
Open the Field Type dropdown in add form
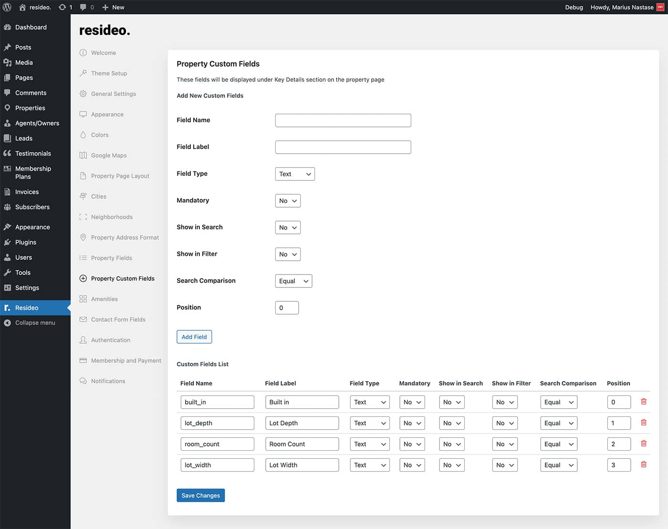coord(294,174)
